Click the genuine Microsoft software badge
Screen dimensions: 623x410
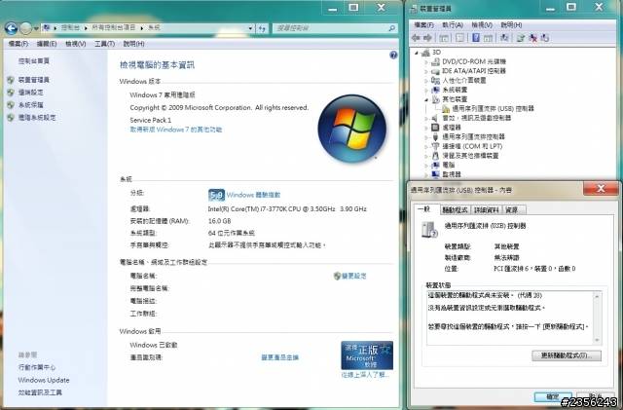coord(367,355)
